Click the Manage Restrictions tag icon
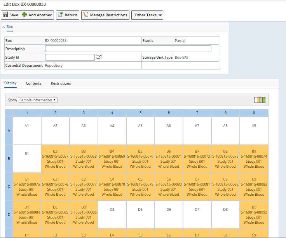Viewport: 286px width, 238px height. point(85,15)
